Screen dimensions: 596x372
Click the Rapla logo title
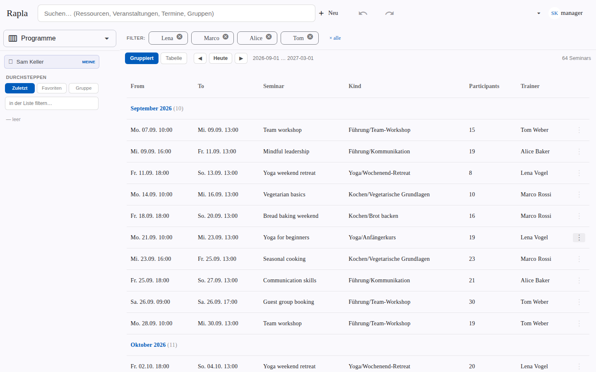click(17, 13)
